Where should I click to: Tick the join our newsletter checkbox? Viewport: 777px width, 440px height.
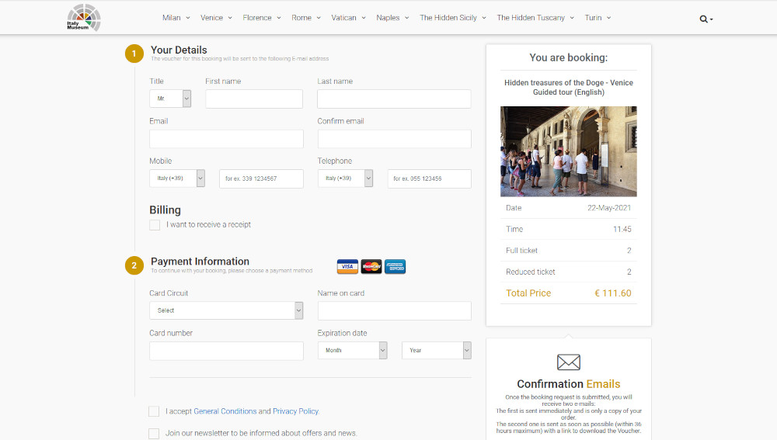click(154, 434)
